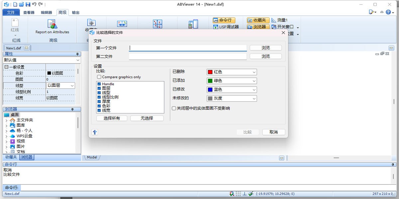Click the green checkmark status bar icon
Viewport: 399px width, 199px height.
tap(251, 194)
